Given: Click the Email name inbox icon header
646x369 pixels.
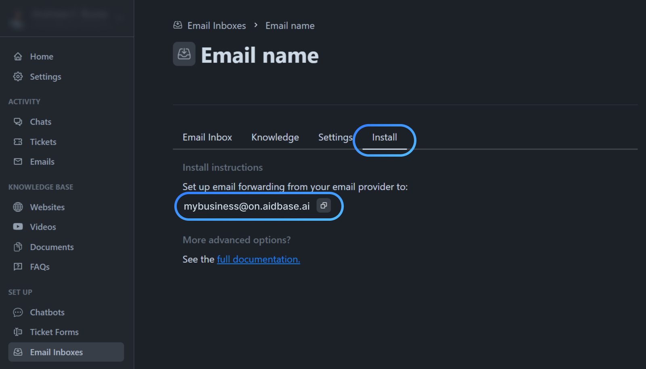Looking at the screenshot, I should [x=184, y=54].
